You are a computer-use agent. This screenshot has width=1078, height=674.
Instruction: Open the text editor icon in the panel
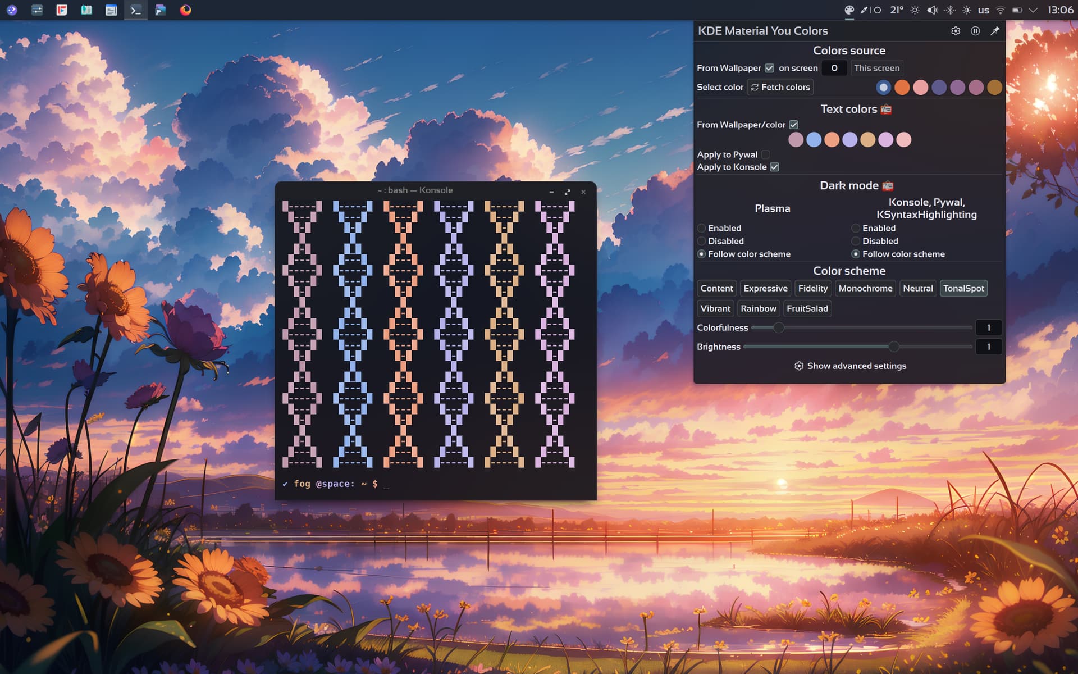tap(111, 10)
